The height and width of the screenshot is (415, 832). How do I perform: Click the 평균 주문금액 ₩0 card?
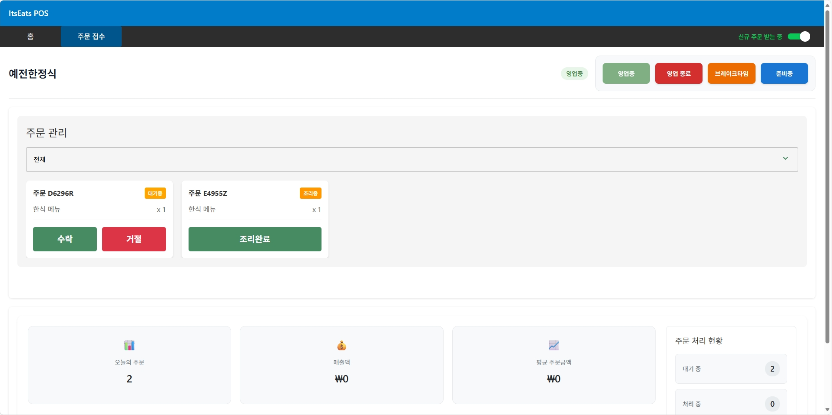(x=554, y=365)
